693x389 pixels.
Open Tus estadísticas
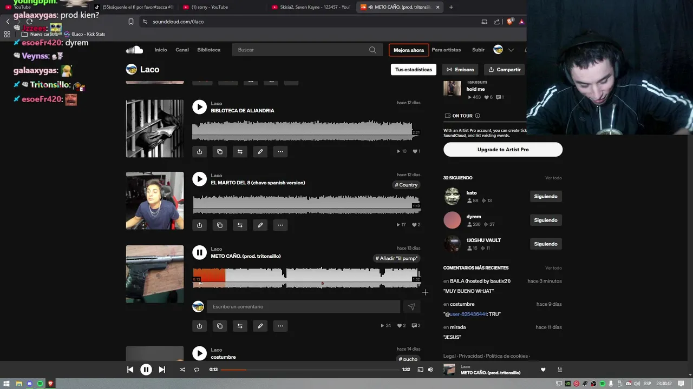coord(414,70)
